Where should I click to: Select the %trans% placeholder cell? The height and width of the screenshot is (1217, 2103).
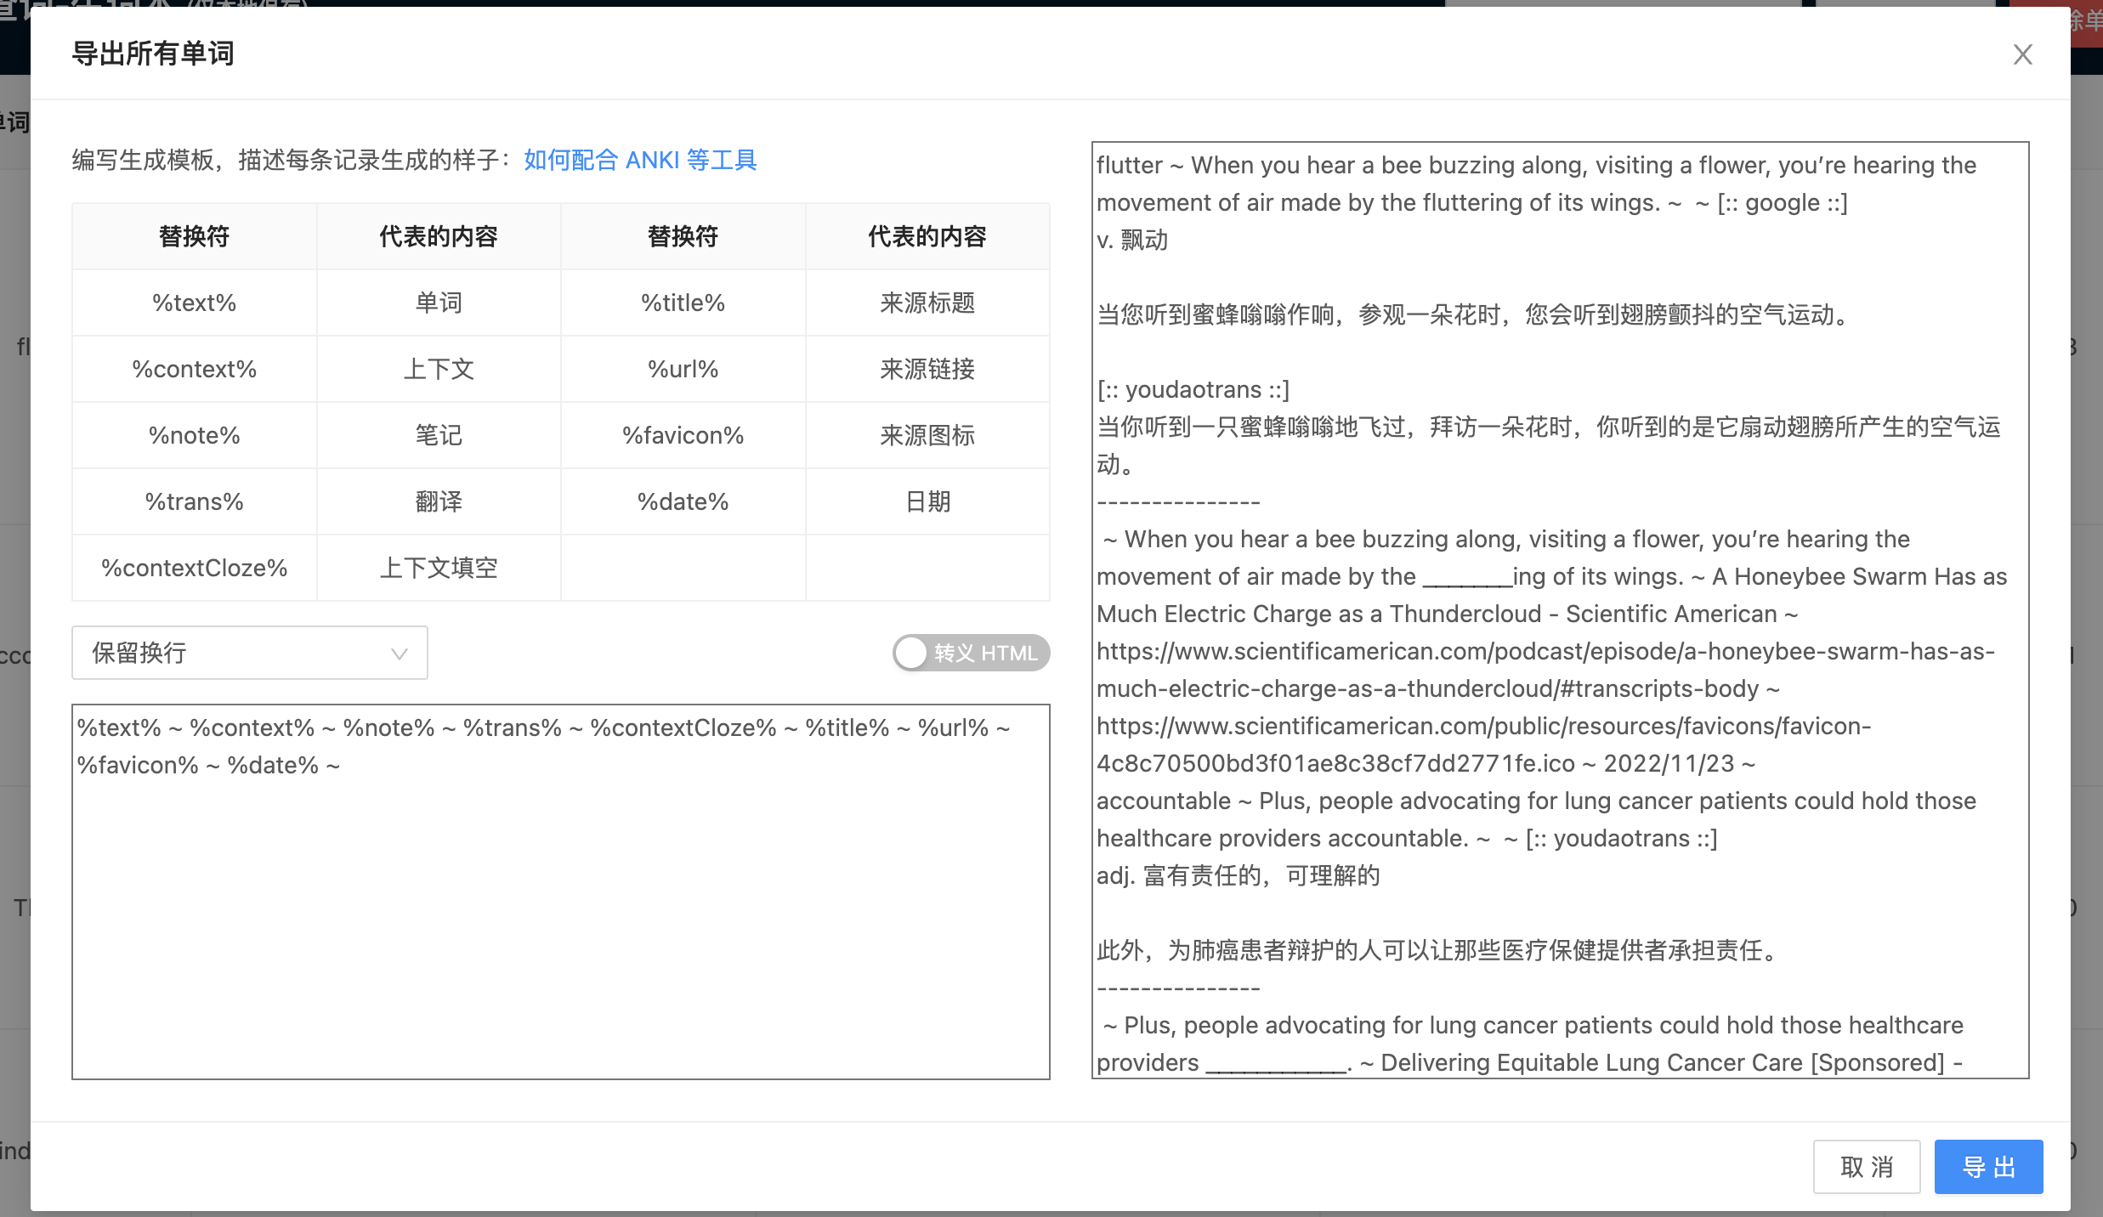[x=194, y=501]
